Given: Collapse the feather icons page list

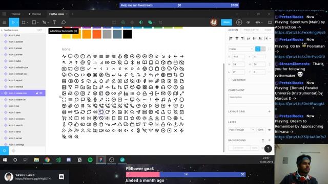Looking at the screenshot, I should [2, 30].
